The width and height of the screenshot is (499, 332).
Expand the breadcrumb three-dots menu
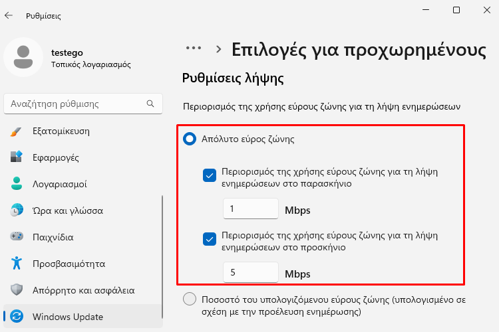pos(194,48)
